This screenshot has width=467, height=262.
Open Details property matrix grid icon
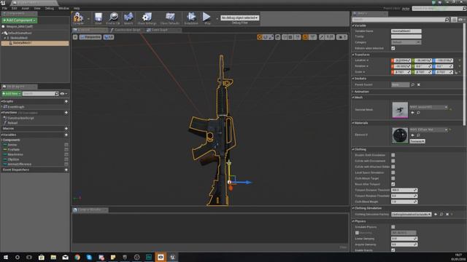pyautogui.click(x=454, y=20)
